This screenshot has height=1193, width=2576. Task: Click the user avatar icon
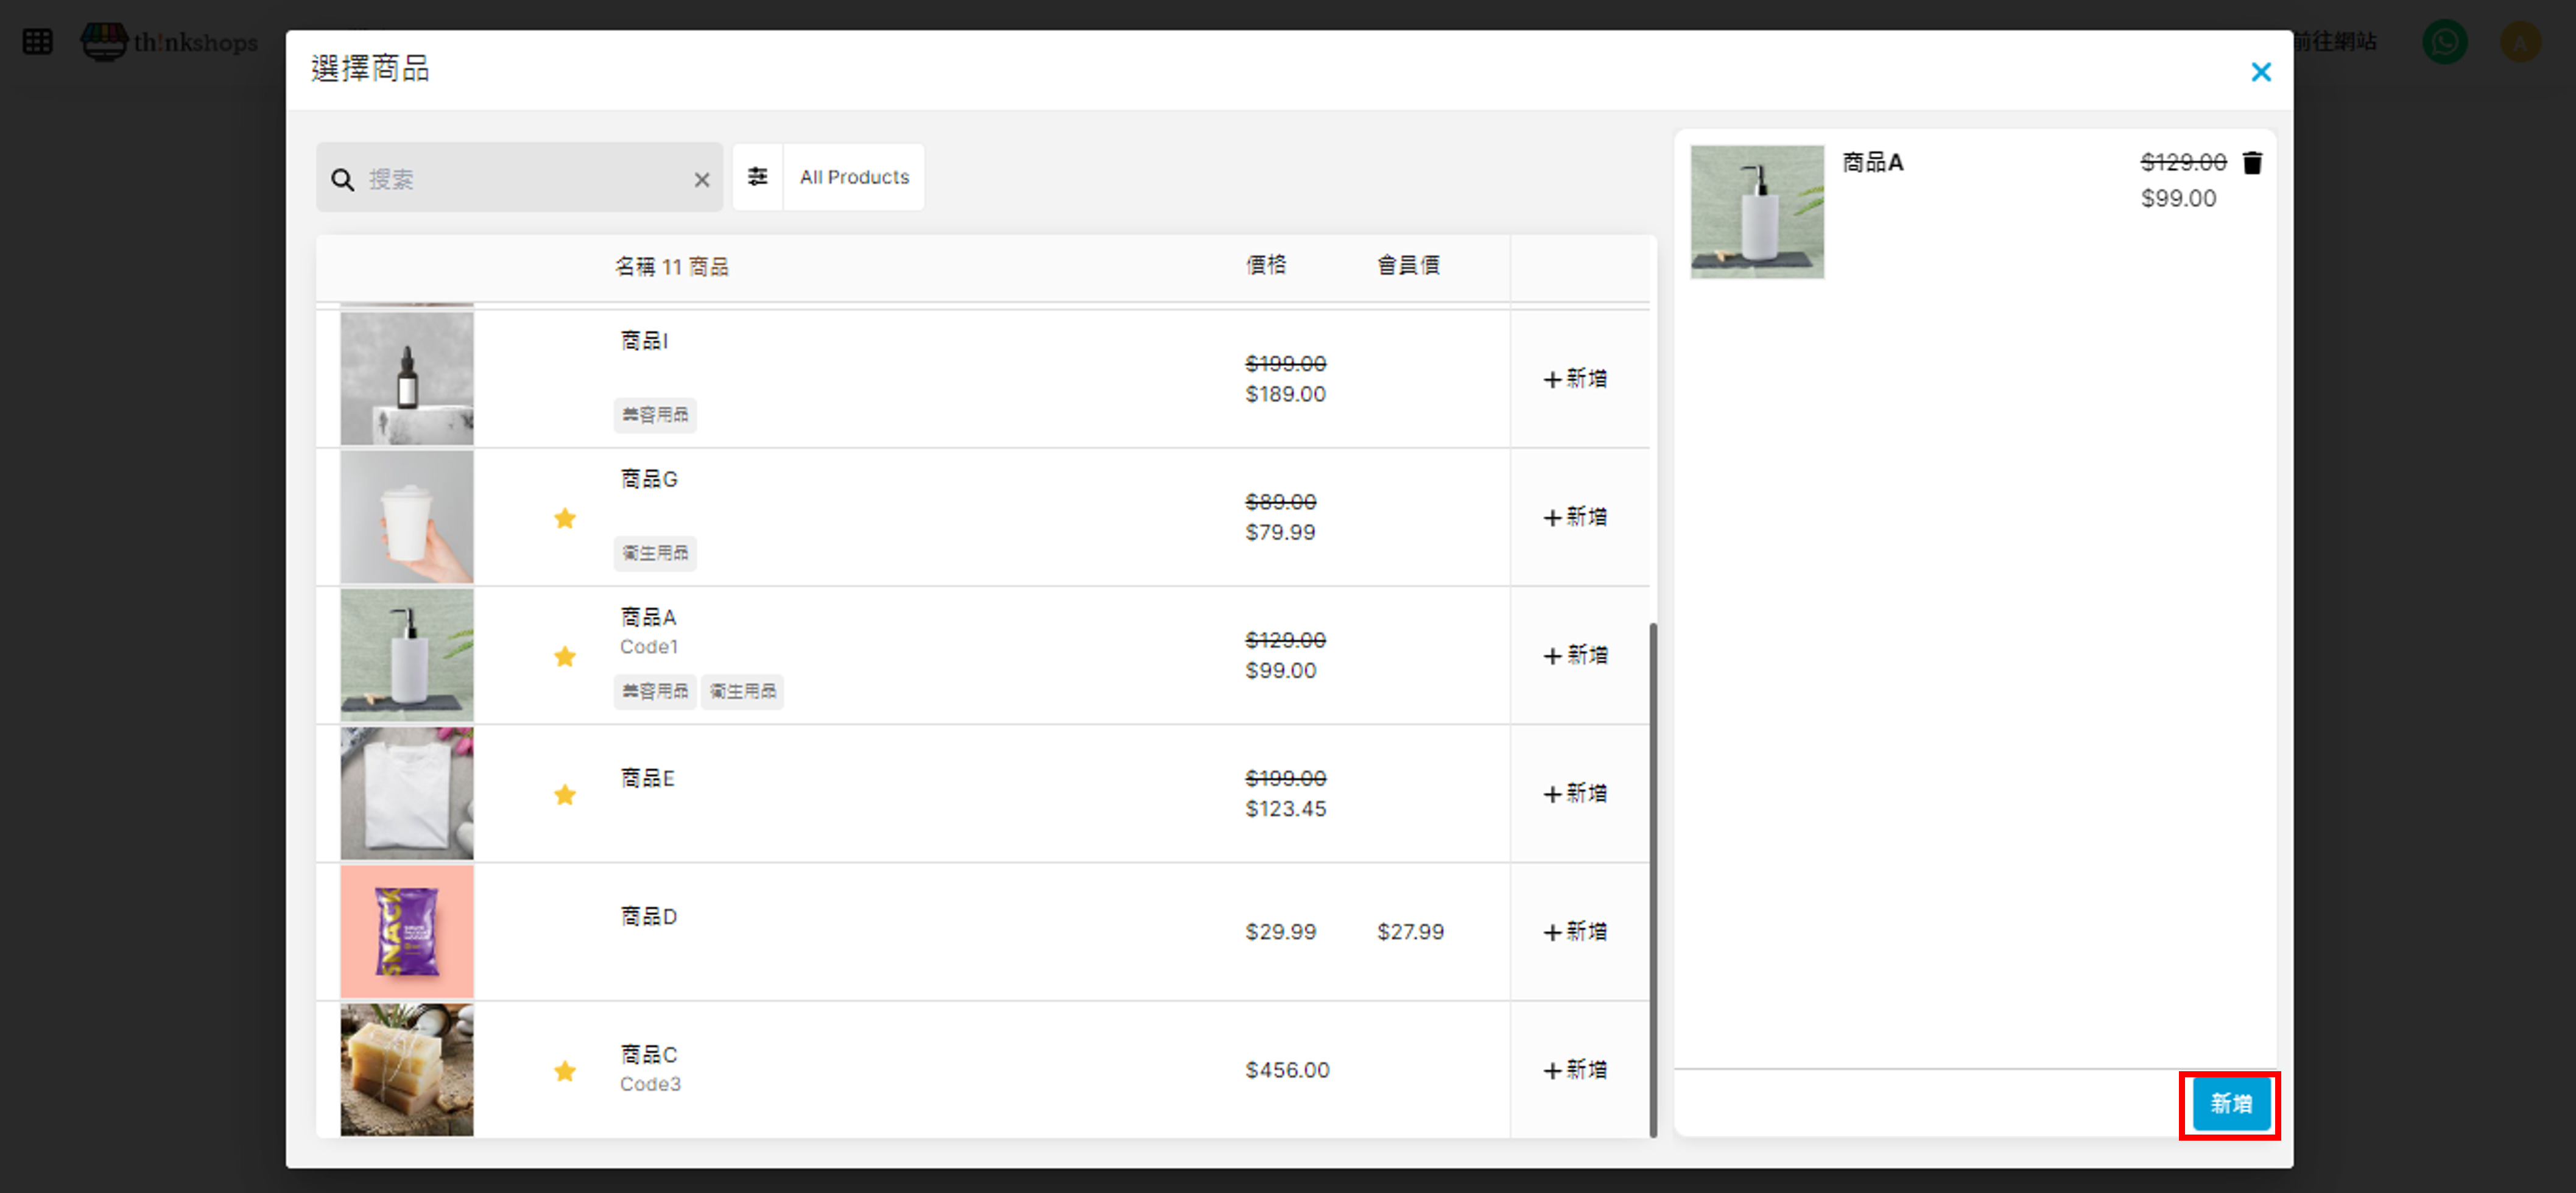[x=2520, y=42]
